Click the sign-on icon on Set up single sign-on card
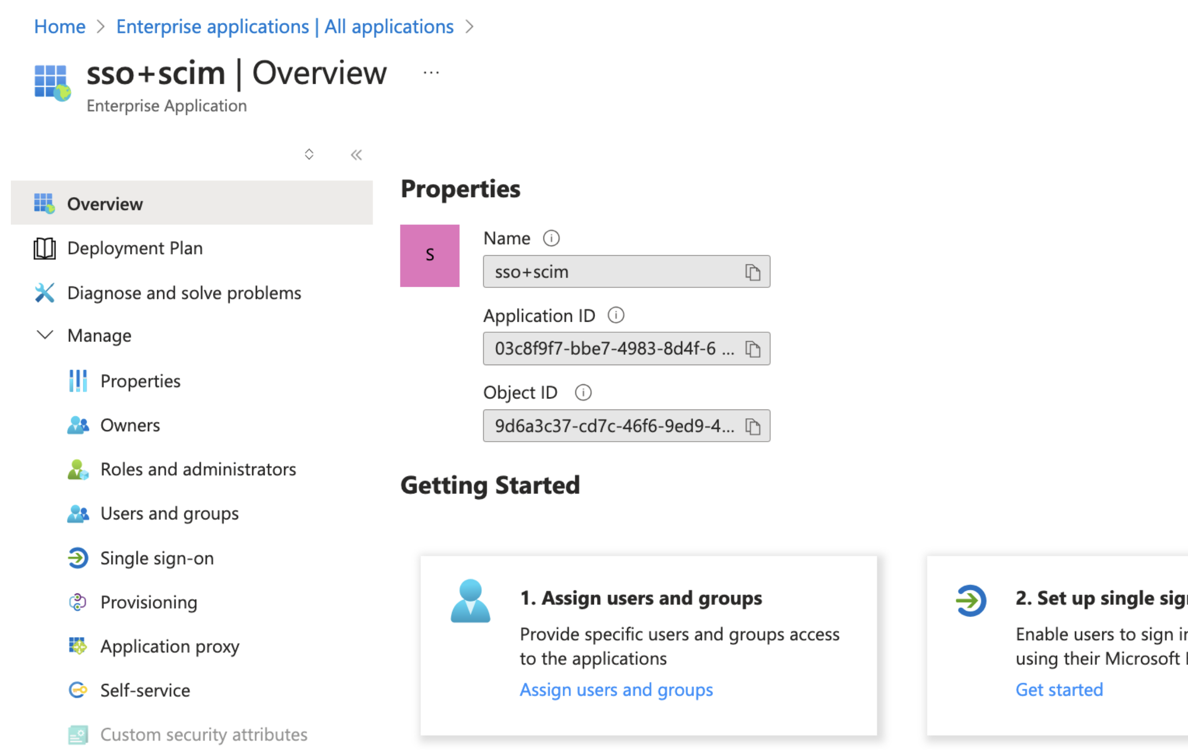 [971, 600]
